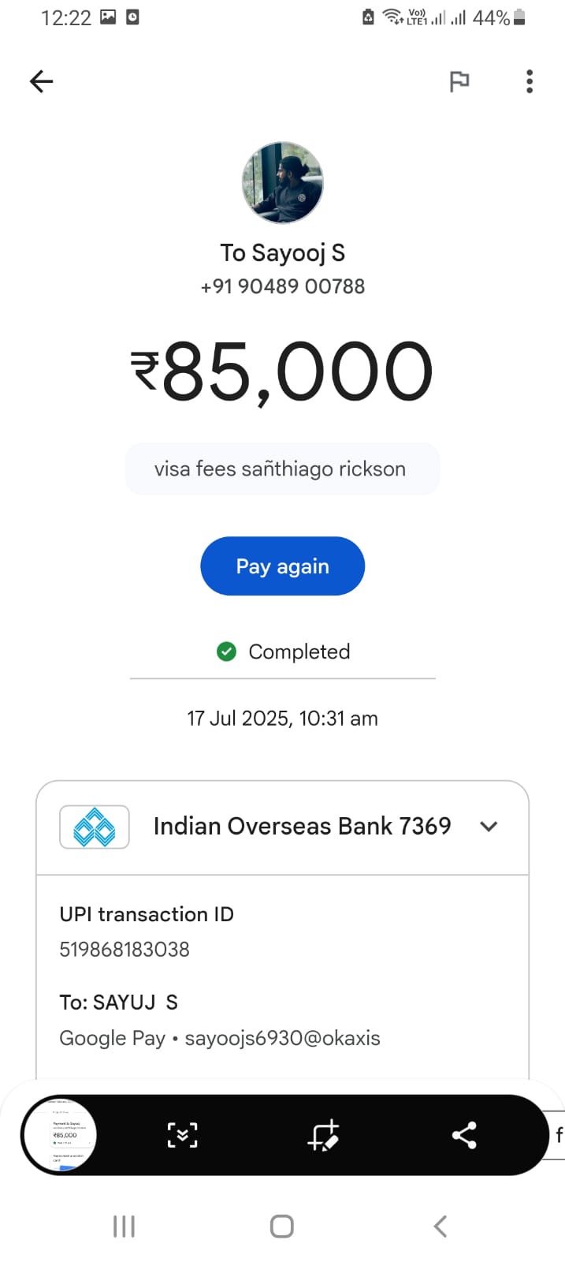Viewport: 565px width, 1262px height.
Task: Tap Android recent apps button
Action: point(124,1227)
